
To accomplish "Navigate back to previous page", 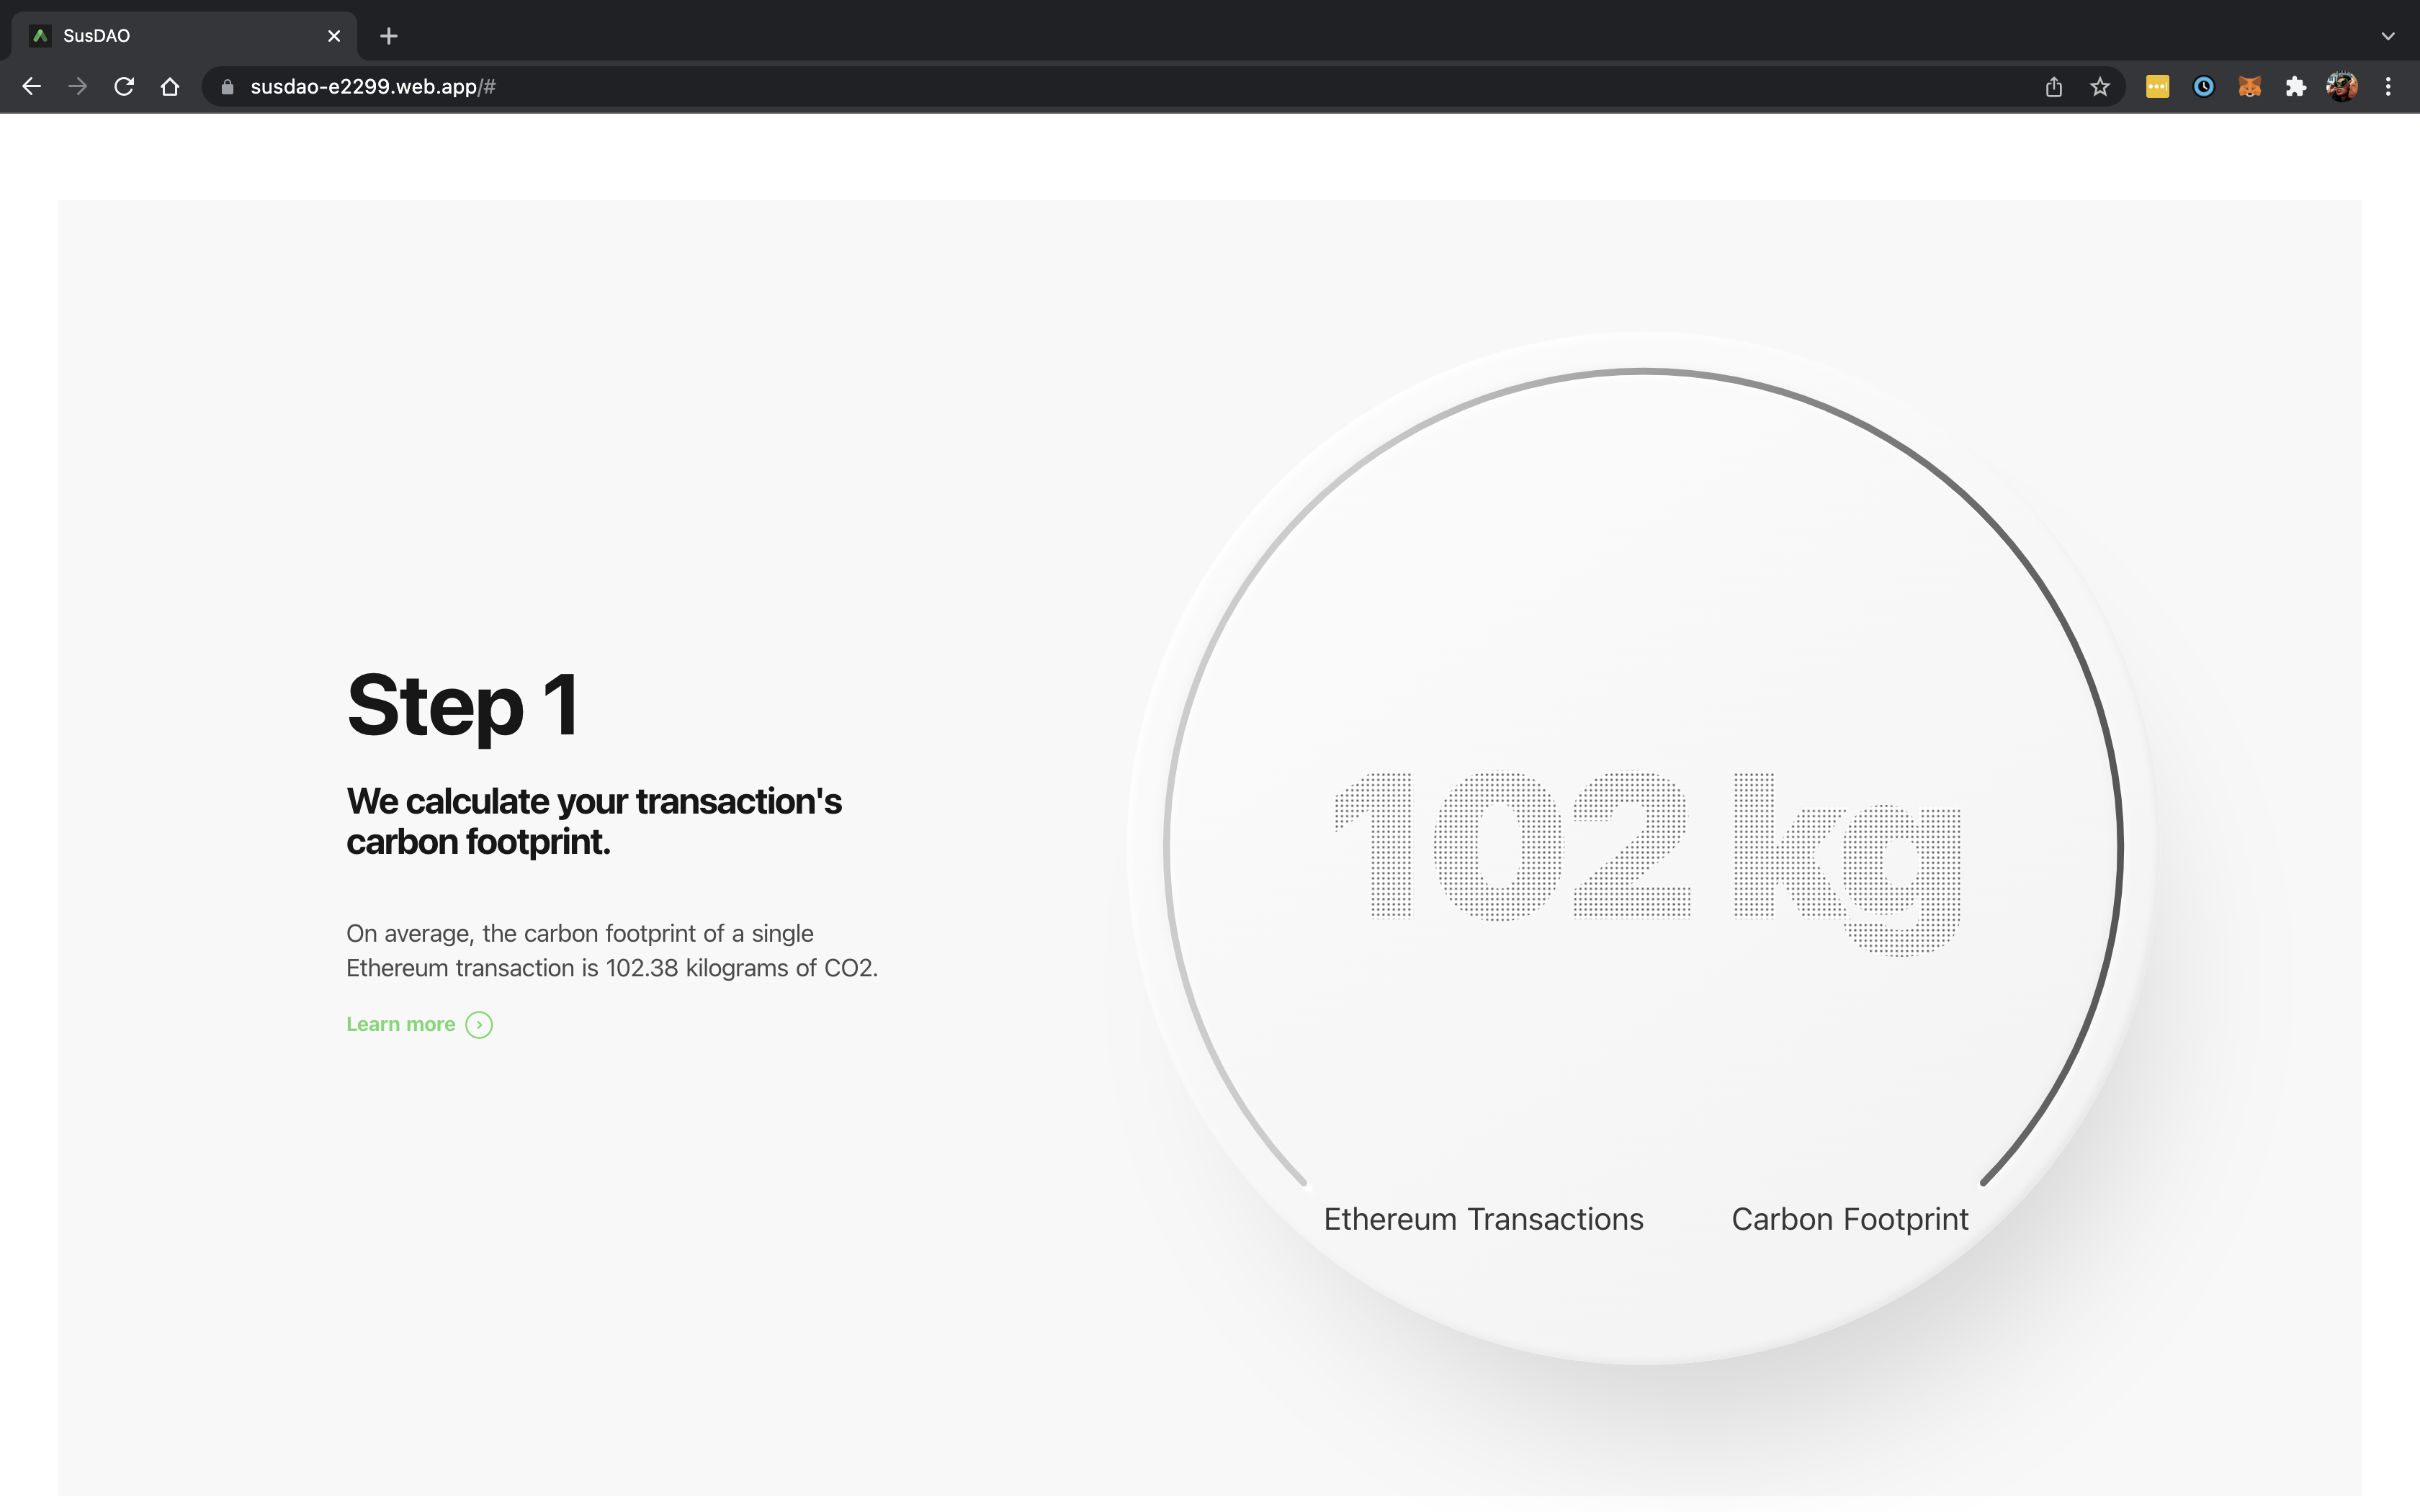I will click(x=32, y=87).
